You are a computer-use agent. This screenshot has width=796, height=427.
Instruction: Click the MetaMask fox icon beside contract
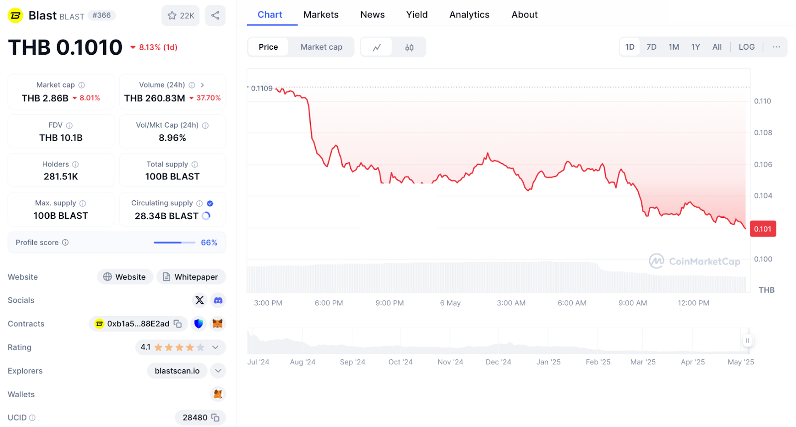[217, 324]
